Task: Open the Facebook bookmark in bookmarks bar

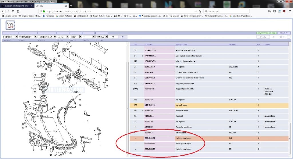Action: coord(48,16)
